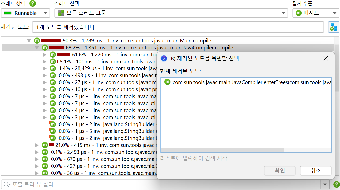340x190 pixels.
Task: Click the restore removed nodes tree icon
Action: 333,27
